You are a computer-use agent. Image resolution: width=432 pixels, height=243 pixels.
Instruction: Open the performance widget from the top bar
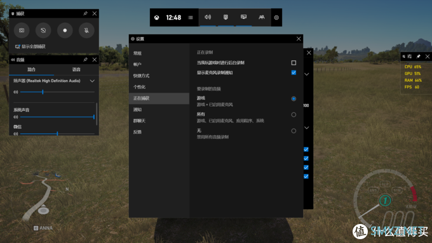point(243,17)
